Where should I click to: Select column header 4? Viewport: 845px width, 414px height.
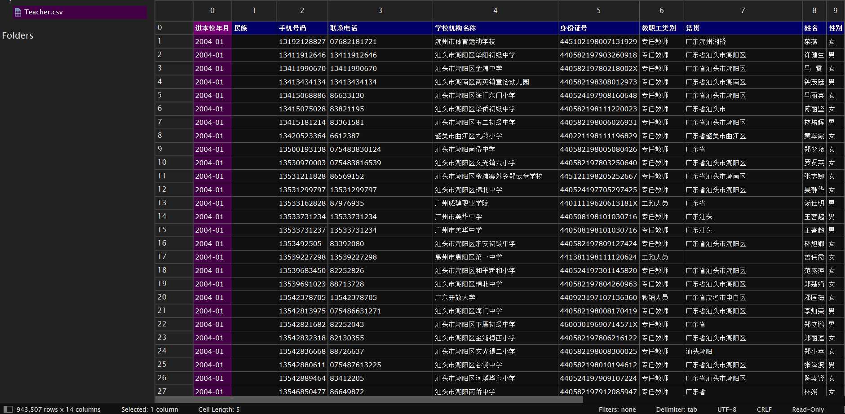coord(495,10)
